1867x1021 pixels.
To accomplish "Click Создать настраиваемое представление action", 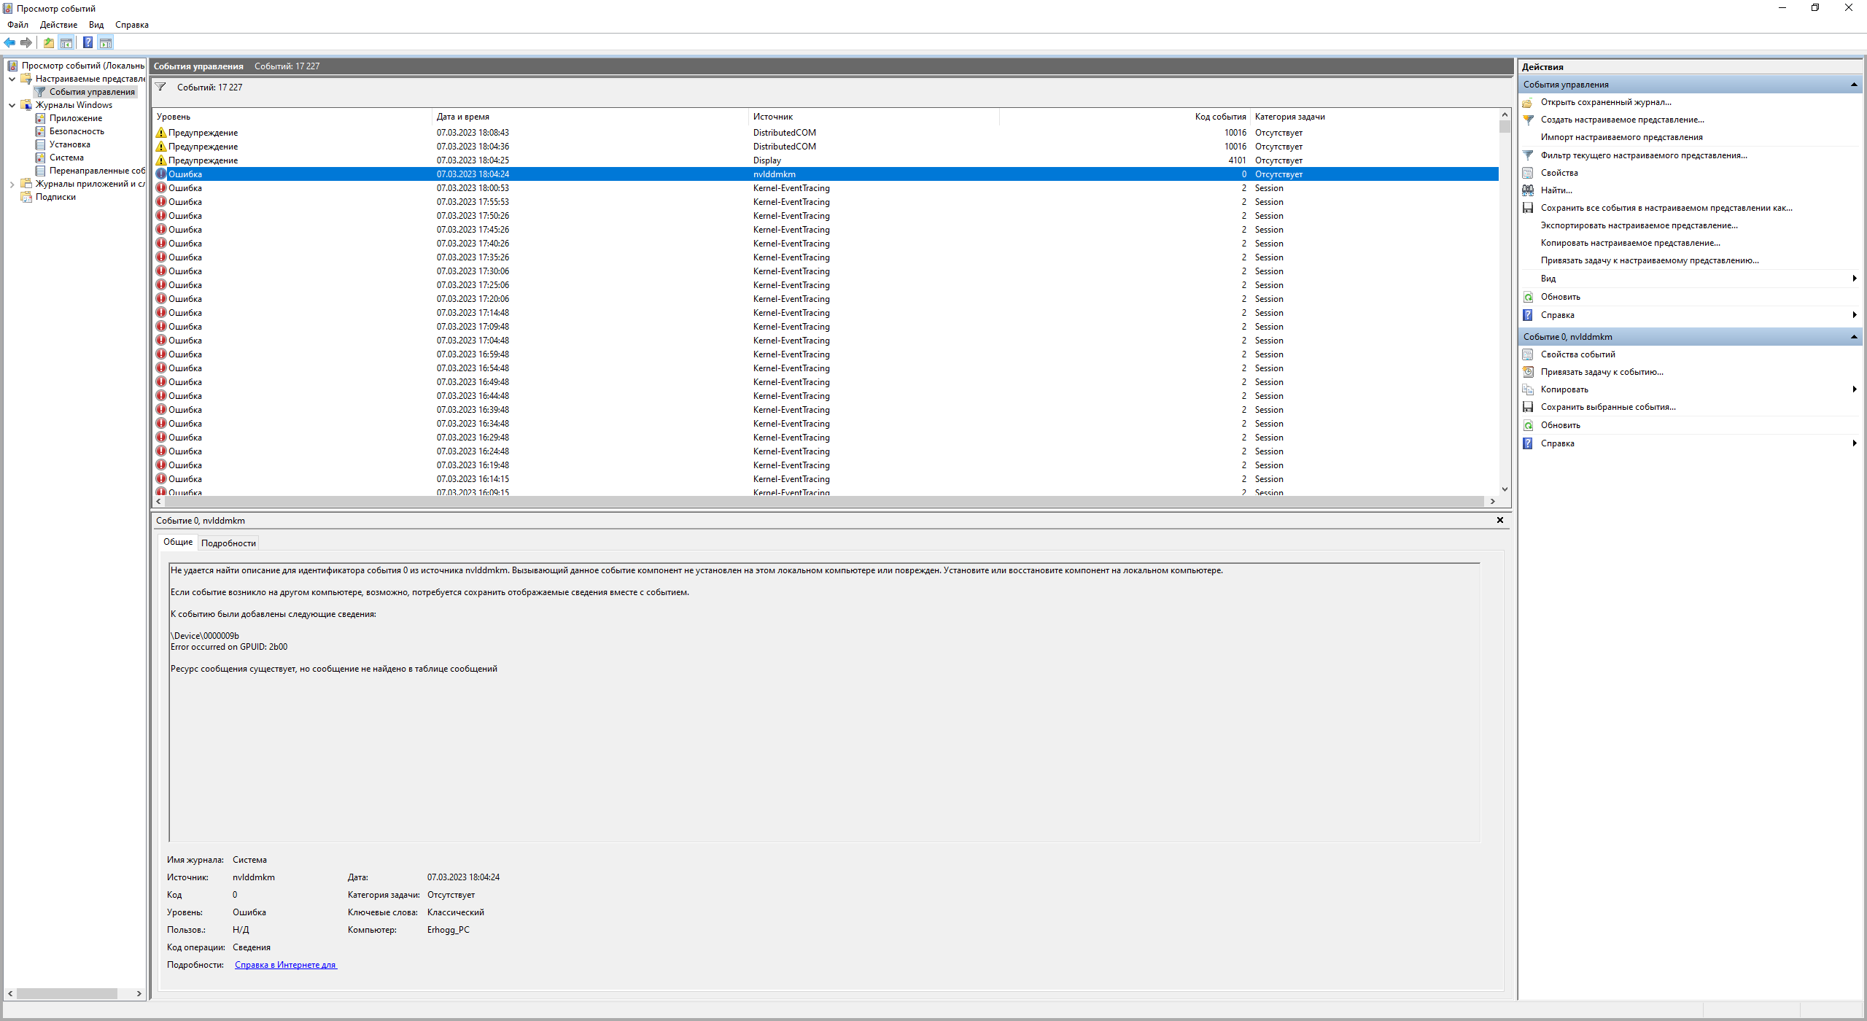I will 1622,120.
